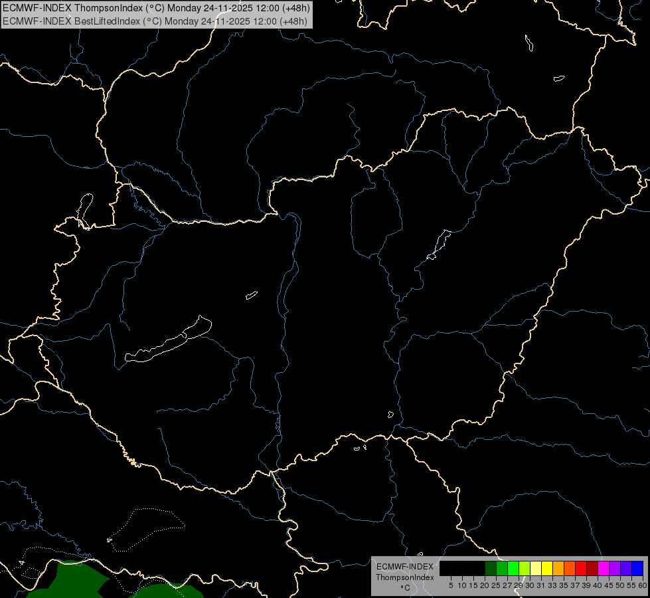Pick the bright yellow 31–33 legend swatch
The width and height of the screenshot is (650, 598).
547,568
